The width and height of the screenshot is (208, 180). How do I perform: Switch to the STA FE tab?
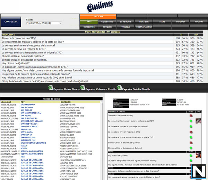click(162, 22)
